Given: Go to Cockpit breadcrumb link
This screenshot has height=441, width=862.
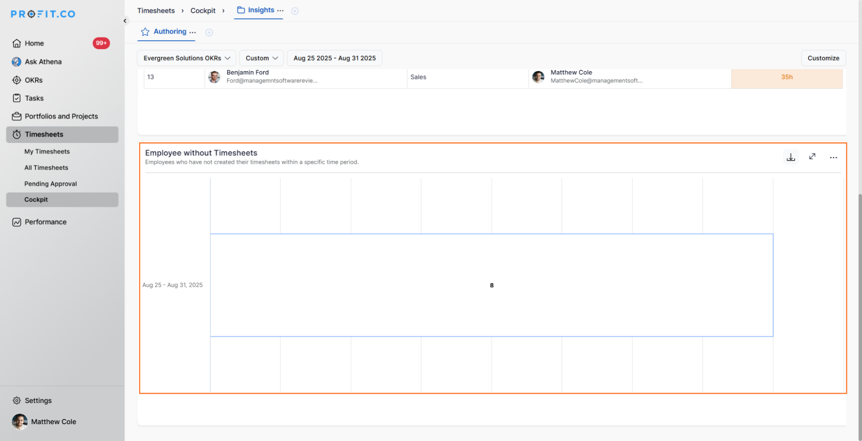Looking at the screenshot, I should (x=203, y=11).
